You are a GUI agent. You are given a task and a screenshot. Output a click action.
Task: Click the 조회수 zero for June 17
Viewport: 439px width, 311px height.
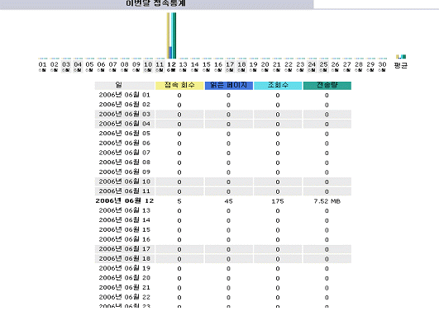(278, 249)
